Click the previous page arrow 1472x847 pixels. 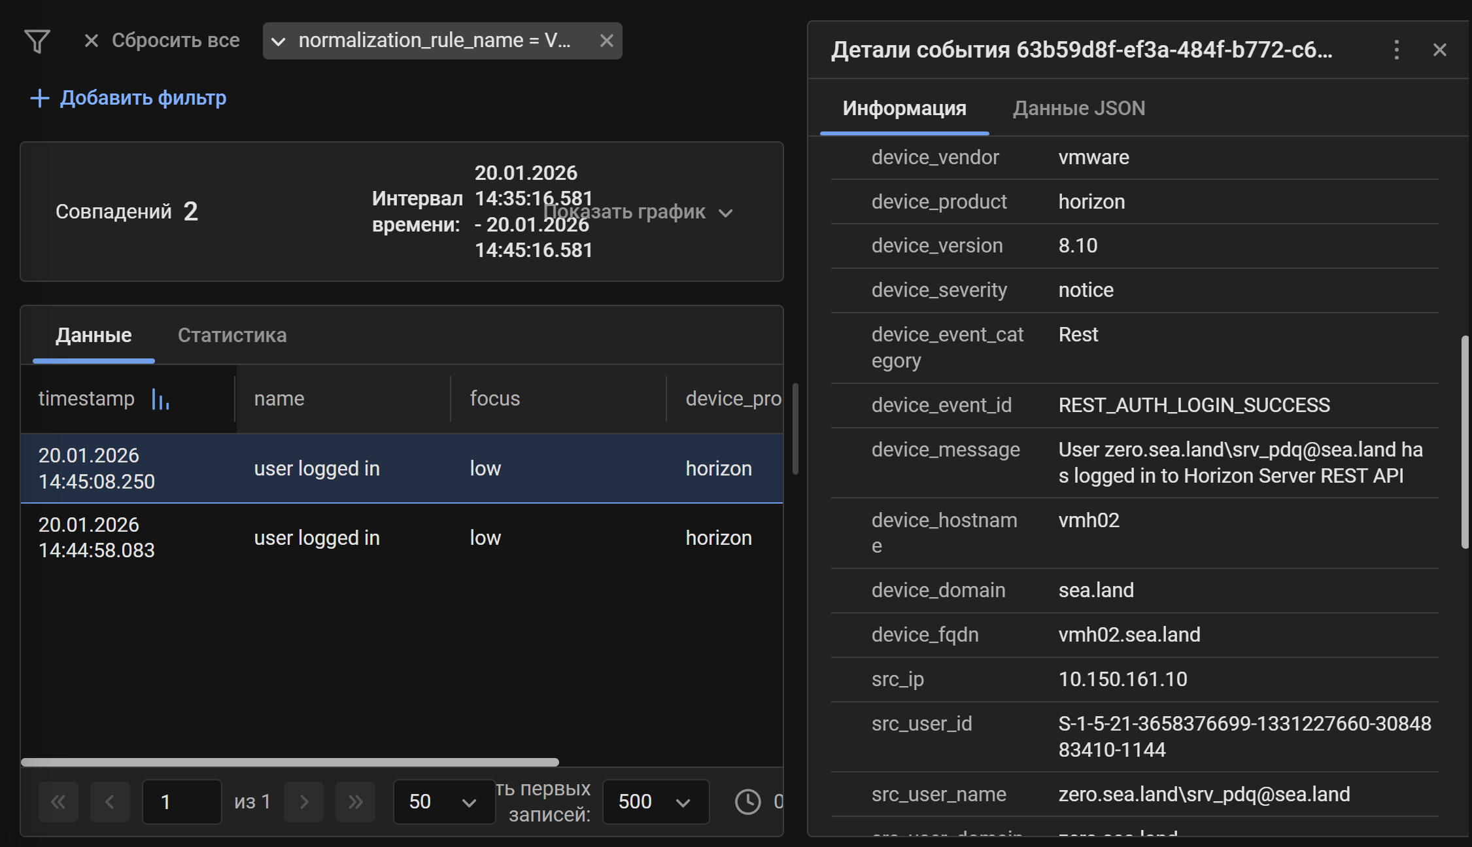click(110, 801)
